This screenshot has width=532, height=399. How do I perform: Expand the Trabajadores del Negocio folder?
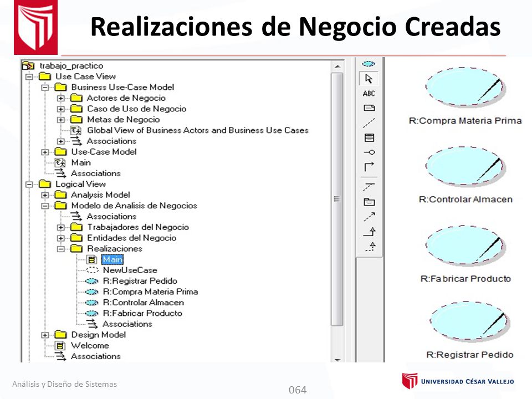61,227
